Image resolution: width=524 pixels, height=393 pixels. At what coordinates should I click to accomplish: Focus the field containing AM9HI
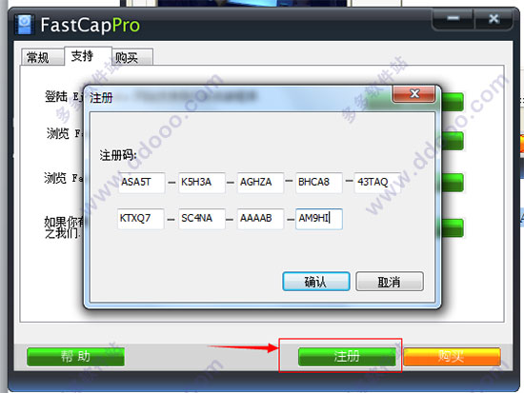pyautogui.click(x=319, y=219)
